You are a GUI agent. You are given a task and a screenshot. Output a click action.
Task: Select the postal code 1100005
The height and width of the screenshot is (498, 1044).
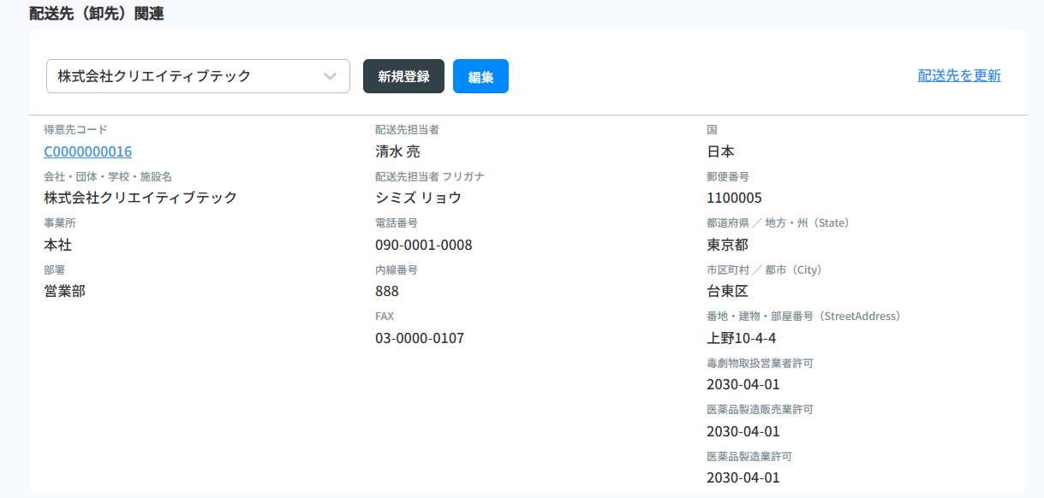point(734,198)
